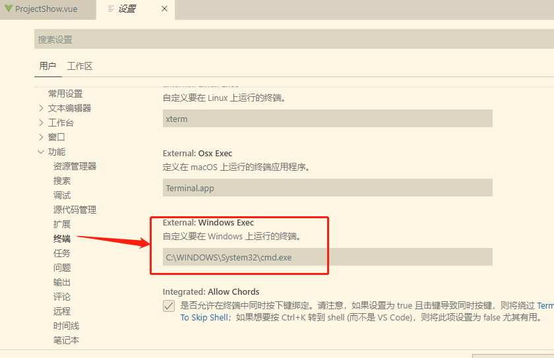
Task: Click the Vue icon on ProjectShow.vue tab
Action: [x=9, y=8]
